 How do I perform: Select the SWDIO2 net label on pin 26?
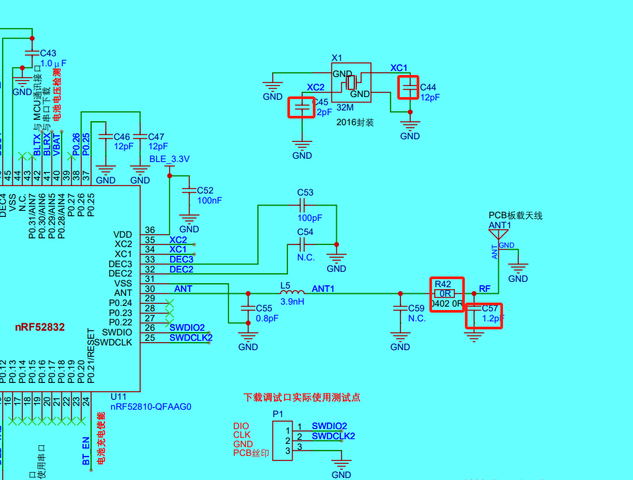[x=187, y=327]
